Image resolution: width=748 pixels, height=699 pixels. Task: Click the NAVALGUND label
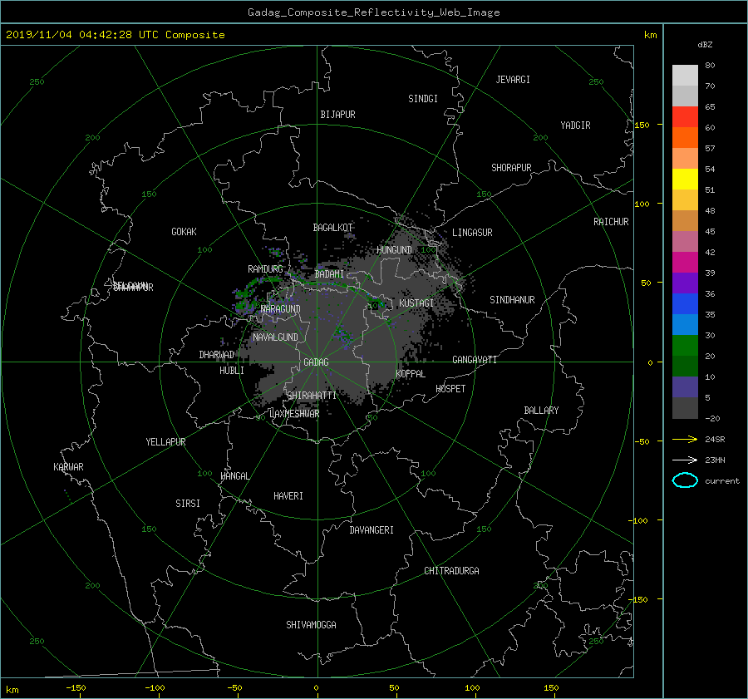275,337
